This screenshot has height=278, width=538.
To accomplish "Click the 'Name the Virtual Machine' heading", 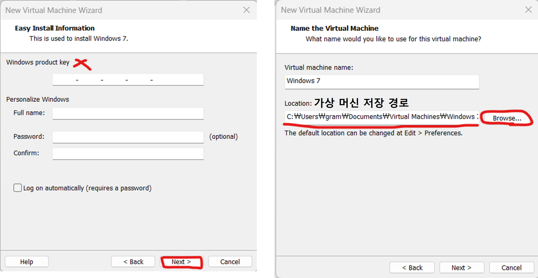I will click(x=334, y=28).
